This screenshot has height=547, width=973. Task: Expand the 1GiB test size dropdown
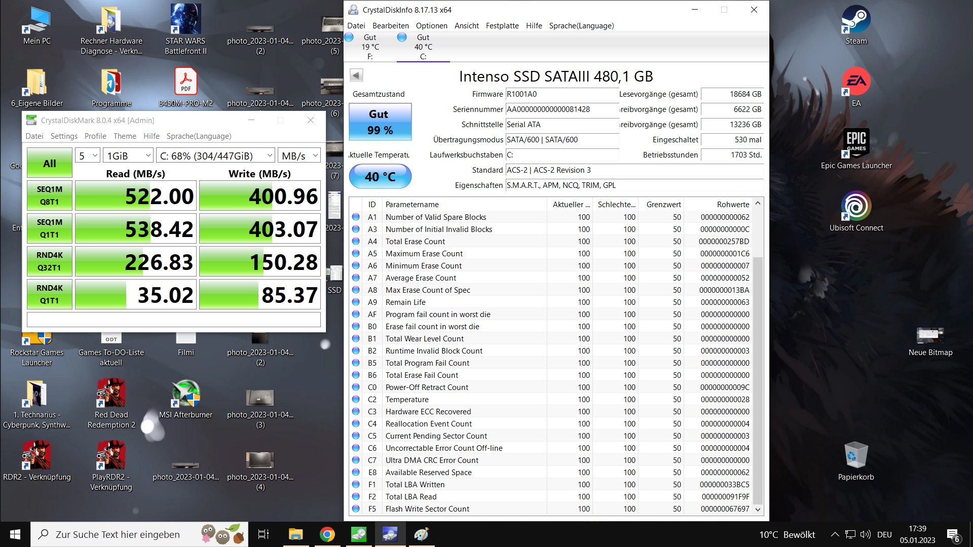128,156
